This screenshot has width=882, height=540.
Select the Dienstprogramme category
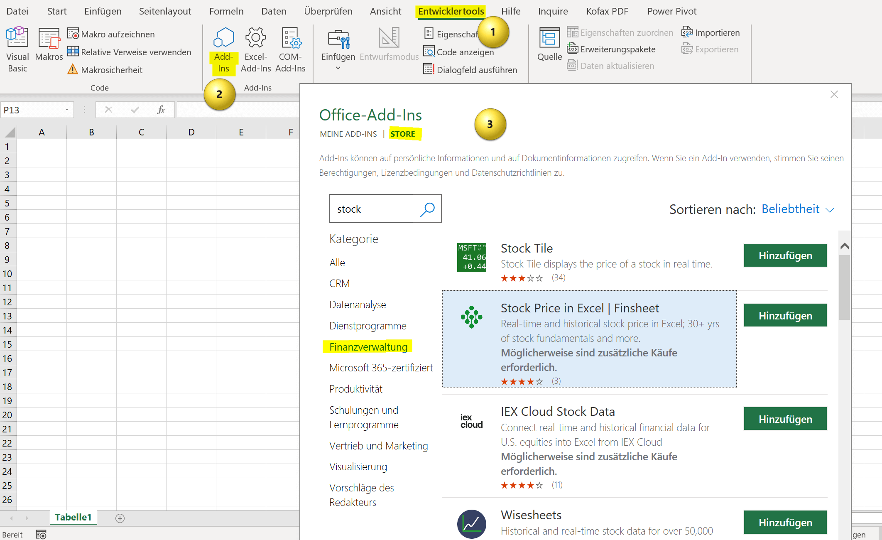click(368, 326)
